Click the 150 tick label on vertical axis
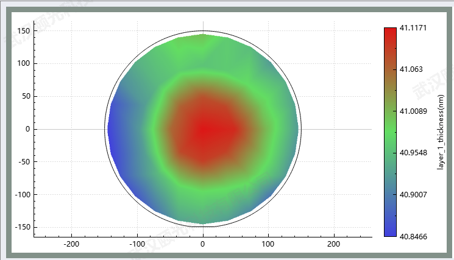454x260 pixels. click(24, 30)
